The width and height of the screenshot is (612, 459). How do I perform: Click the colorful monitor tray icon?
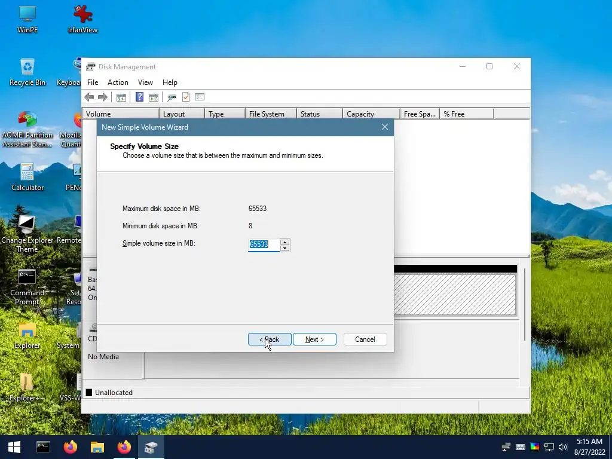[535, 447]
